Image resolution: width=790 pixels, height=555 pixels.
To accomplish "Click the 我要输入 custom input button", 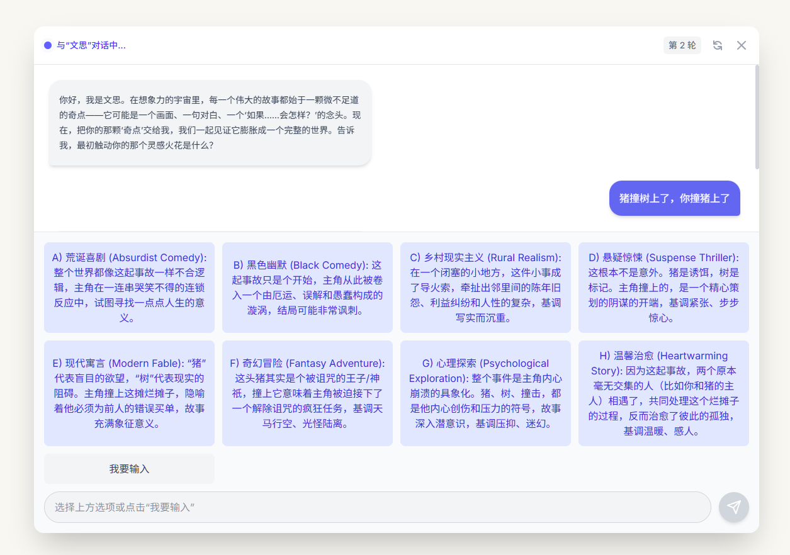I will 128,468.
